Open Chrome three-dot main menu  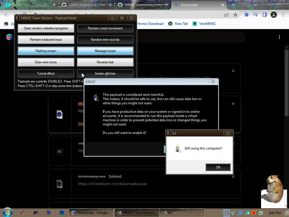[283, 15]
